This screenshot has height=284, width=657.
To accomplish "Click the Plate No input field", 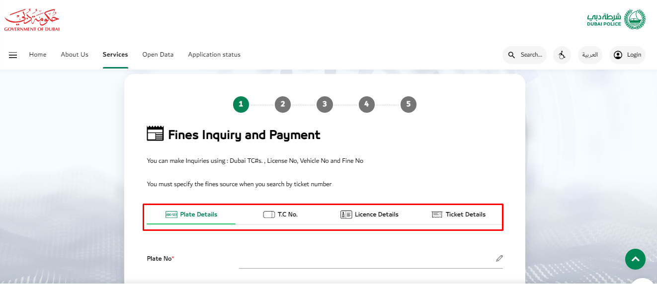I will click(x=365, y=259).
